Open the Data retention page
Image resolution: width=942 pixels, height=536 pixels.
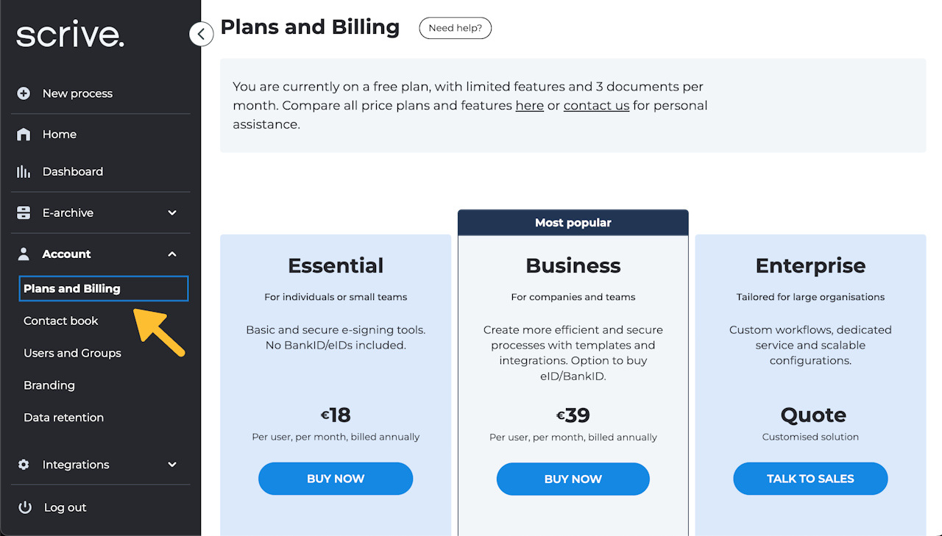tap(63, 418)
